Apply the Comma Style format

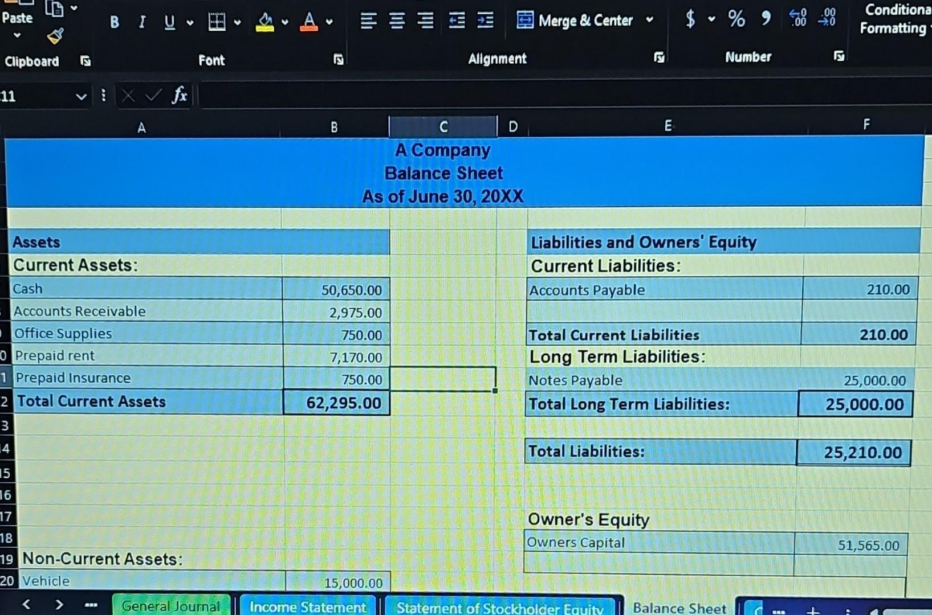click(x=764, y=19)
